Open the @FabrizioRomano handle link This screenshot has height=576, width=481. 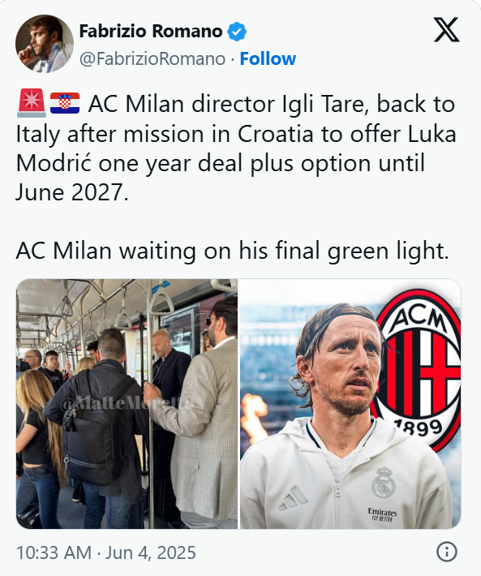click(152, 58)
